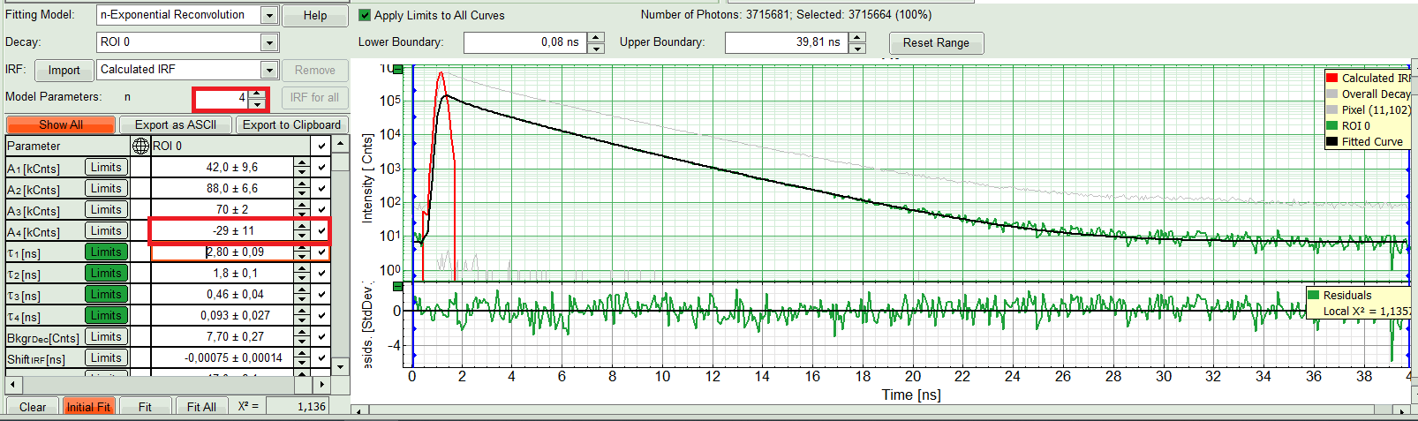Click the green collapse box beside the residuals plot
The image size is (1418, 421).
(x=398, y=287)
